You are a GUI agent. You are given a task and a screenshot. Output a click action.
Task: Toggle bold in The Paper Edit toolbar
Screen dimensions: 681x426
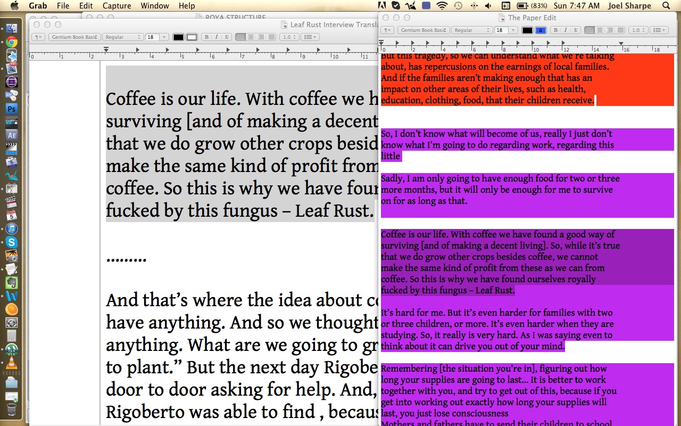(555, 30)
